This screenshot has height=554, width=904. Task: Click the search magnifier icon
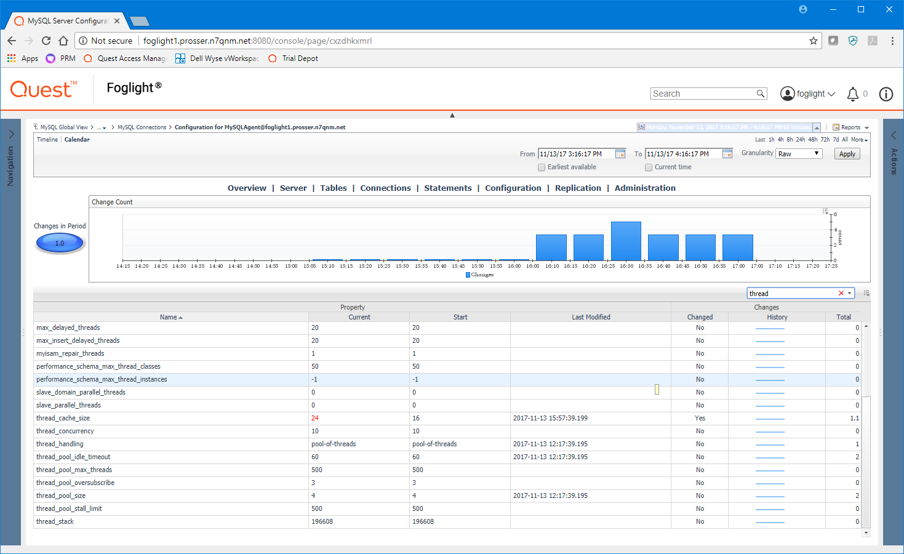tap(761, 94)
